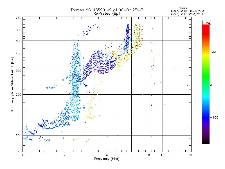
Task: Click the x-axis tick label '6'
Action: pyautogui.click(x=131, y=155)
